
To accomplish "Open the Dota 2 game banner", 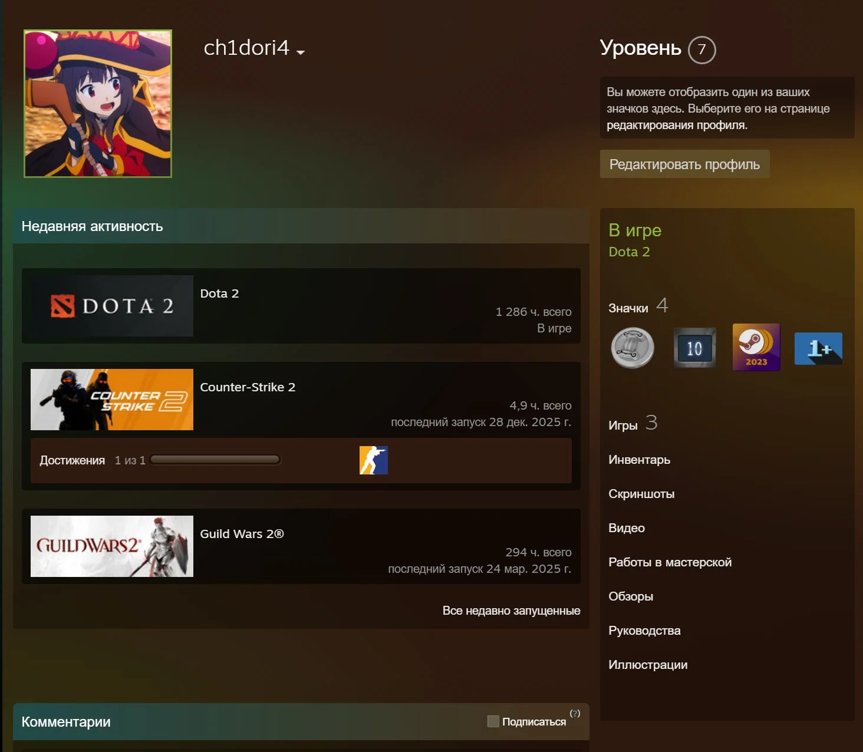I will click(x=112, y=306).
